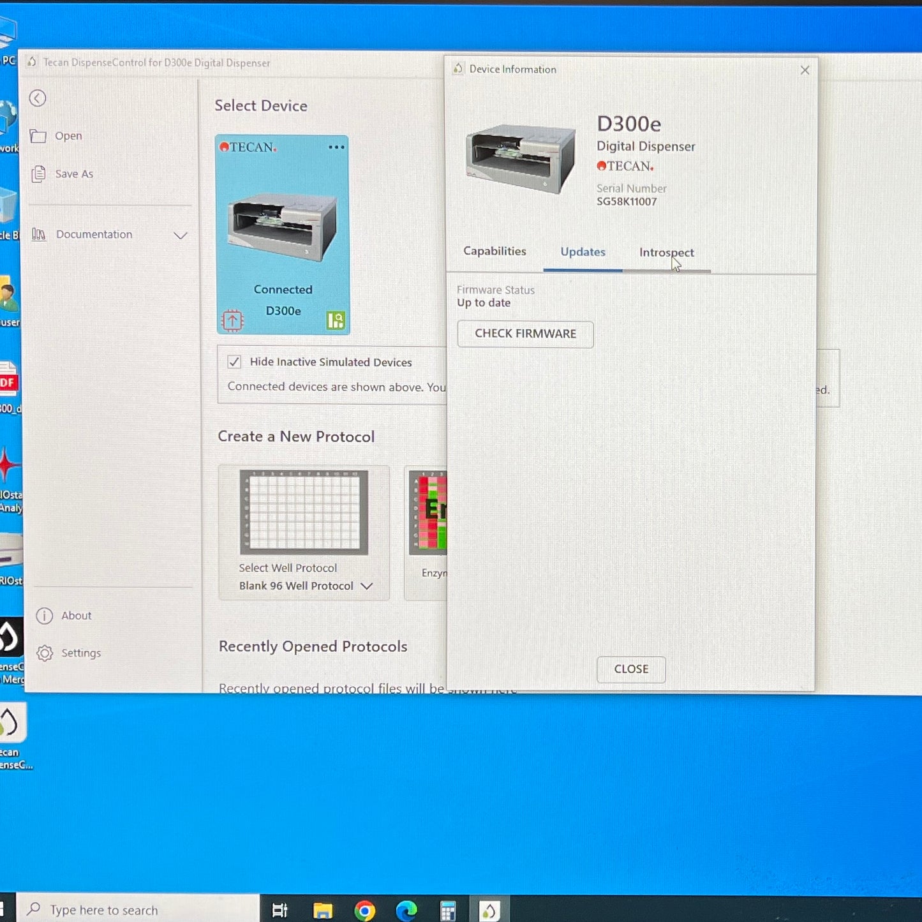The height and width of the screenshot is (922, 922).
Task: Click the back arrow circle icon
Action: click(38, 98)
